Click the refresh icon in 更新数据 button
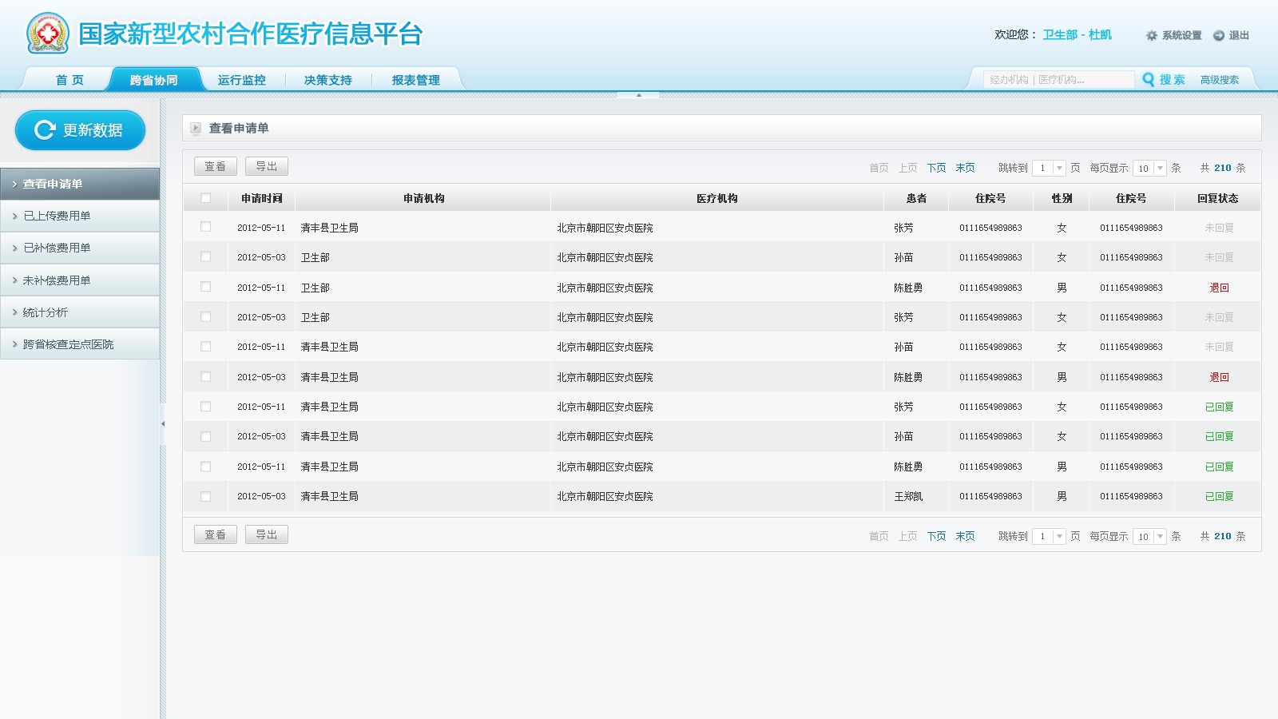Screen dimensions: 1278x719 tap(45, 129)
